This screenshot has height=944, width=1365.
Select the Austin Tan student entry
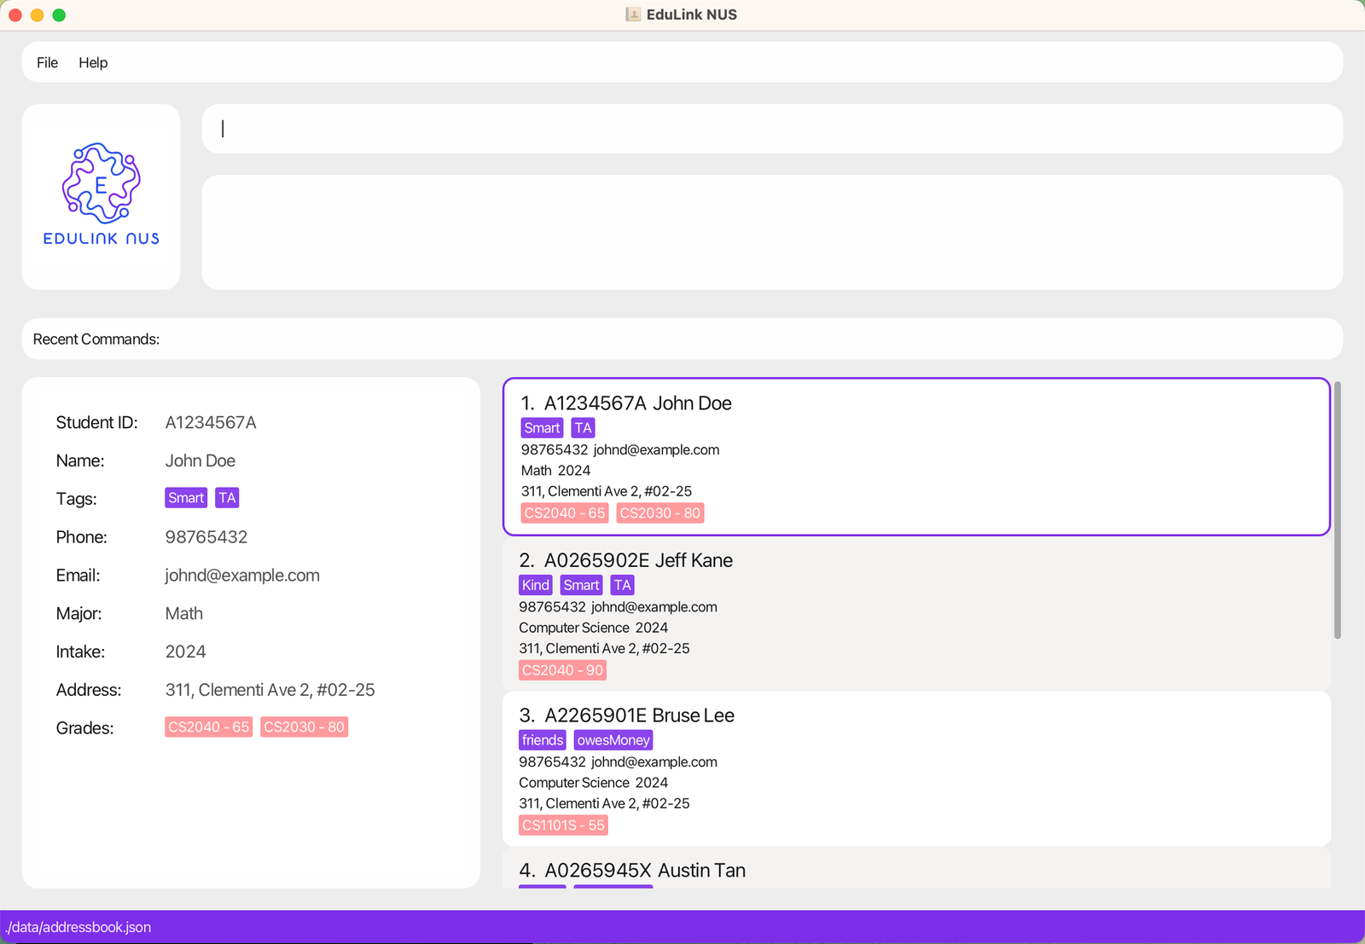[x=916, y=870]
